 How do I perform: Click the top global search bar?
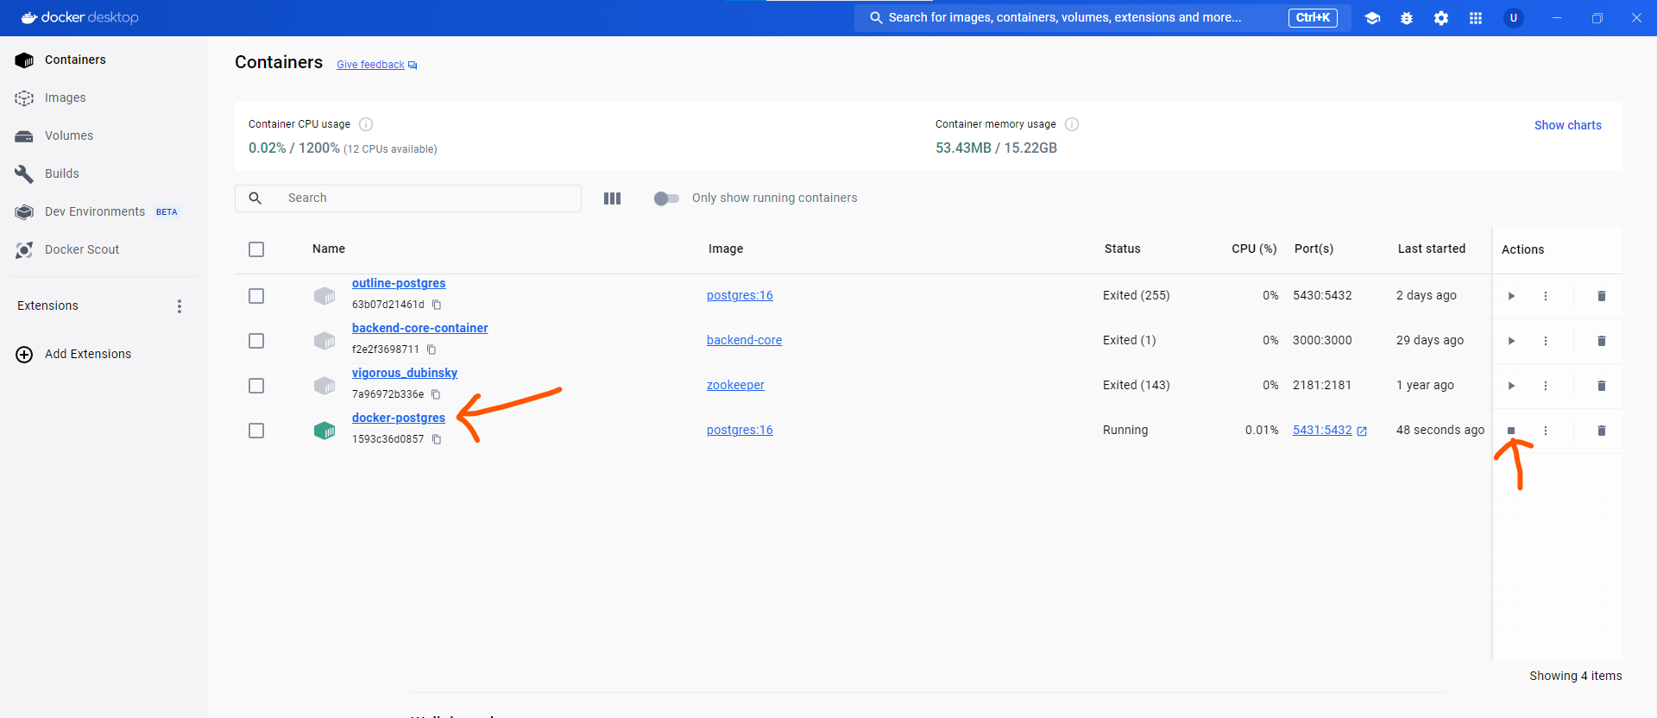(x=1102, y=17)
